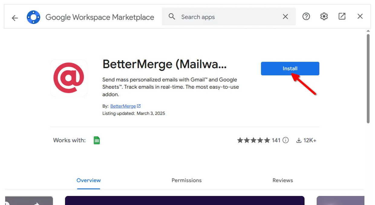Switch to the Permissions tab
The image size is (375, 205).
[x=186, y=180]
